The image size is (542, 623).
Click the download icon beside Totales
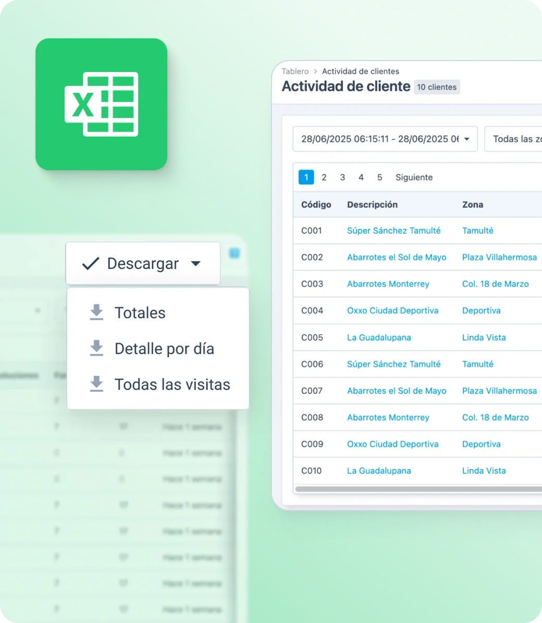tap(96, 312)
